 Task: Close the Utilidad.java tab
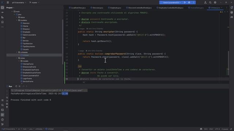point(222,8)
